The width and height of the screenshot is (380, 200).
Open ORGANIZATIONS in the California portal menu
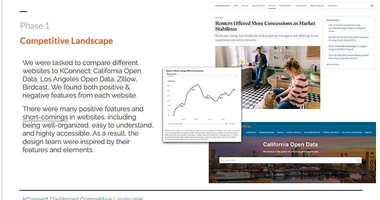(x=266, y=132)
